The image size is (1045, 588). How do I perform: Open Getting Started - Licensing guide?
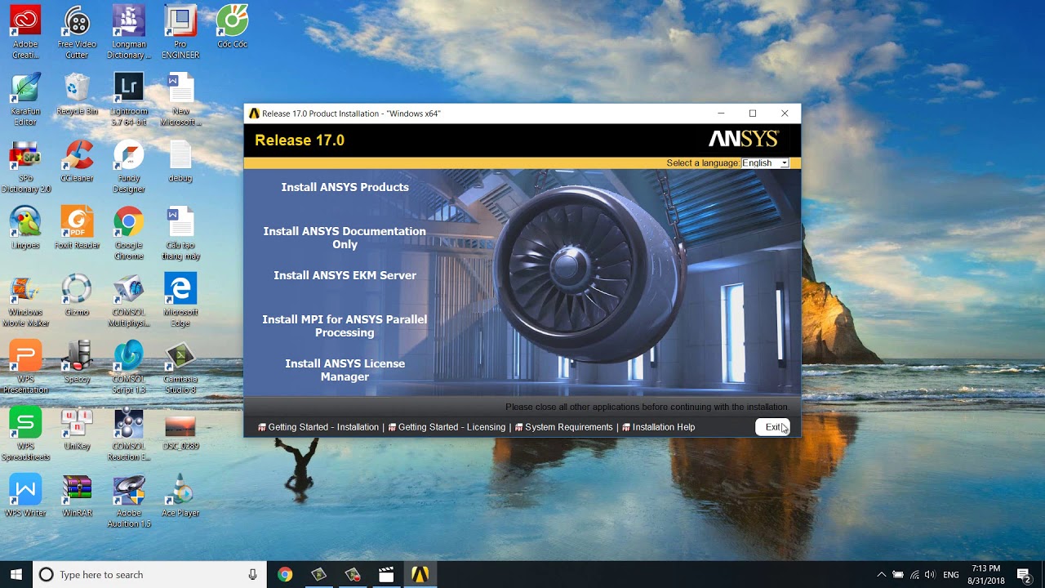[447, 427]
